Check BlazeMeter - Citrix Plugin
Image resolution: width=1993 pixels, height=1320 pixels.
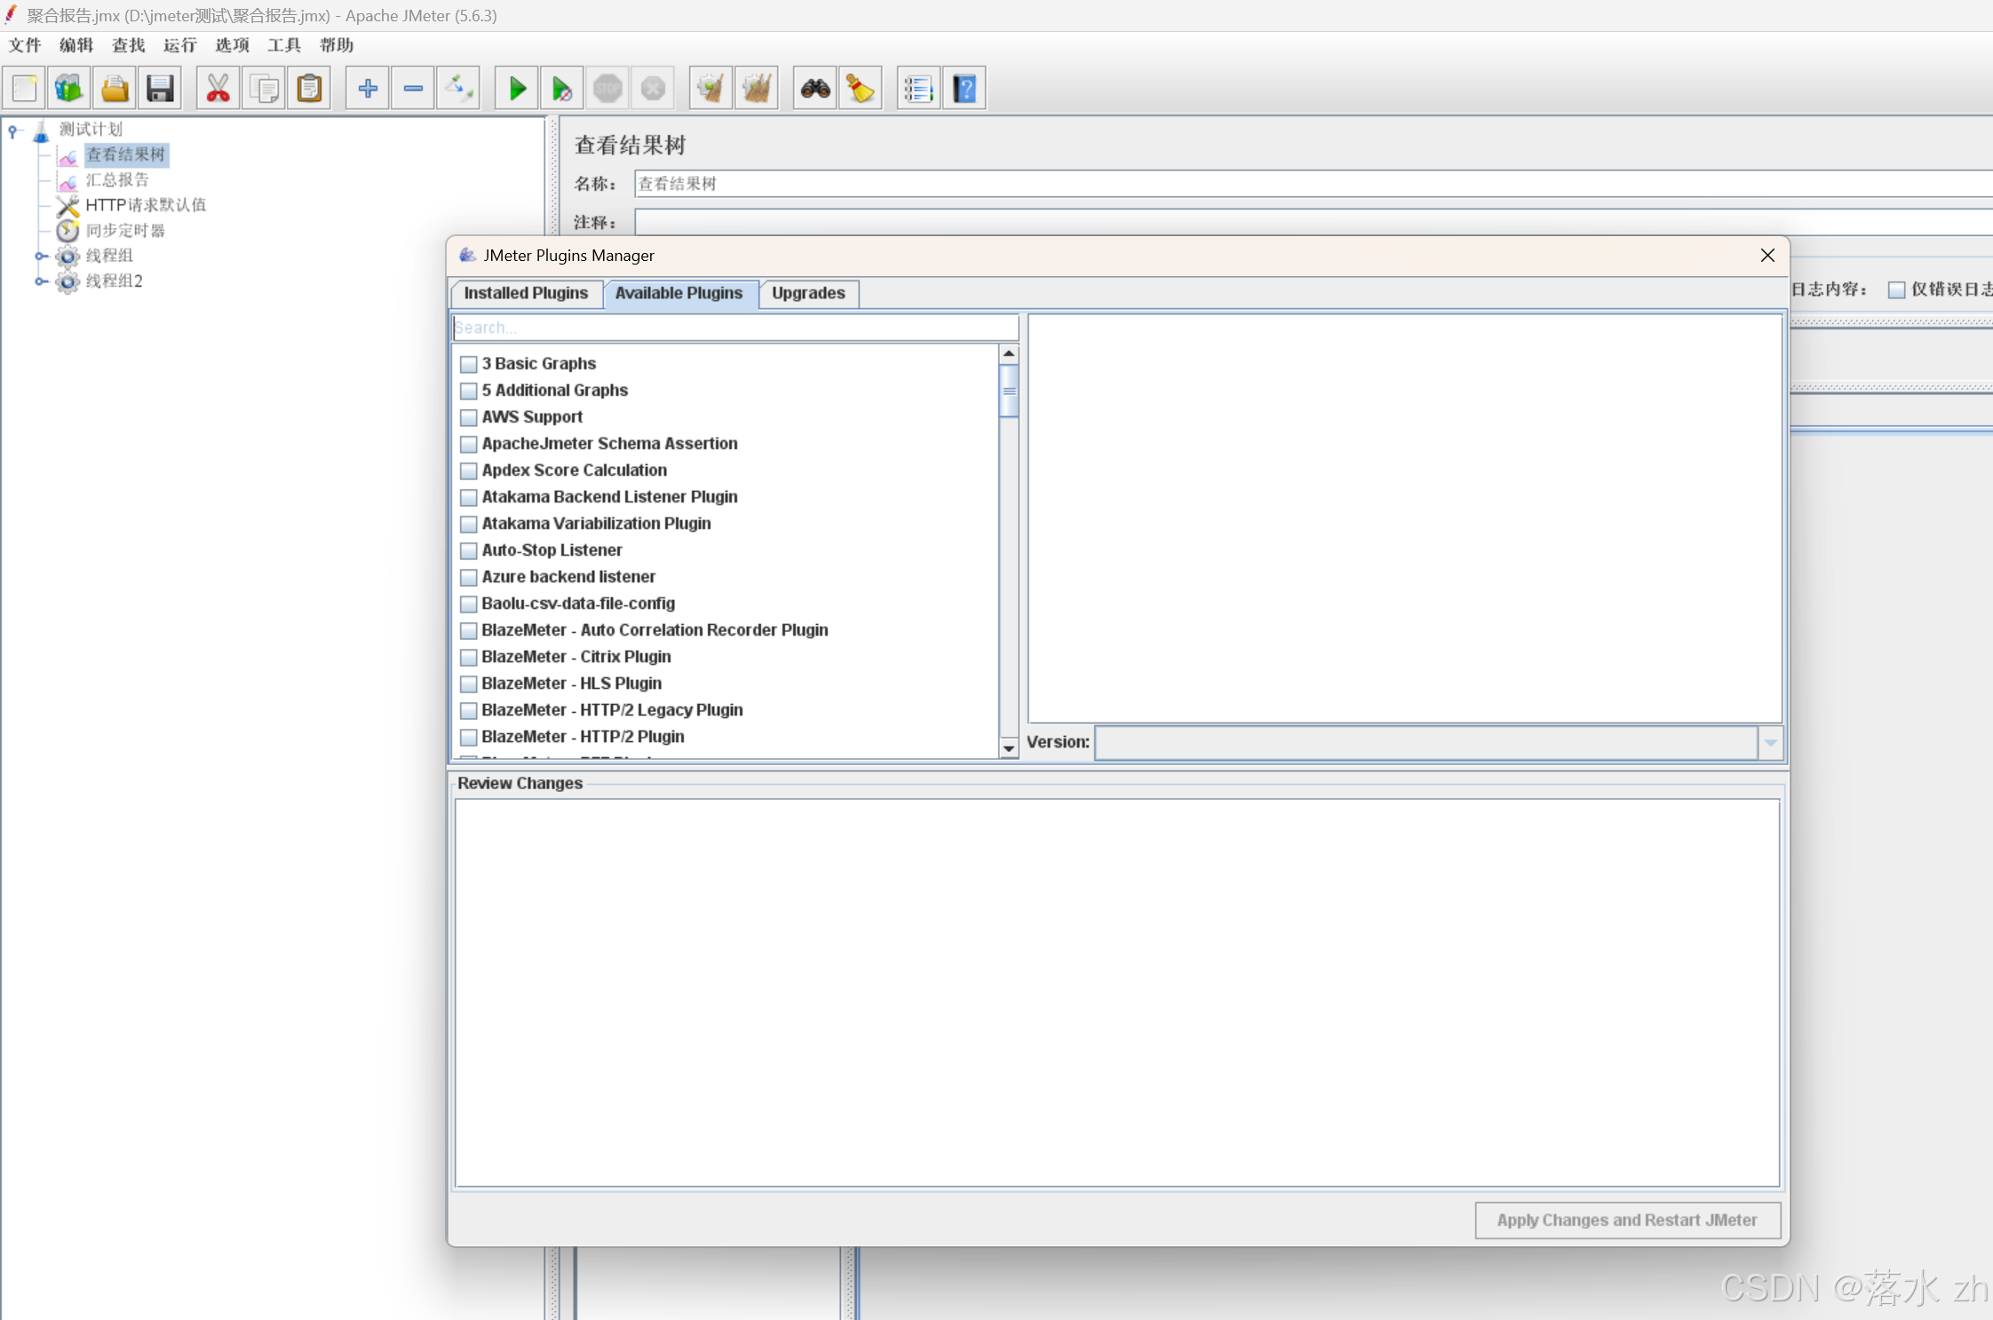pos(469,657)
